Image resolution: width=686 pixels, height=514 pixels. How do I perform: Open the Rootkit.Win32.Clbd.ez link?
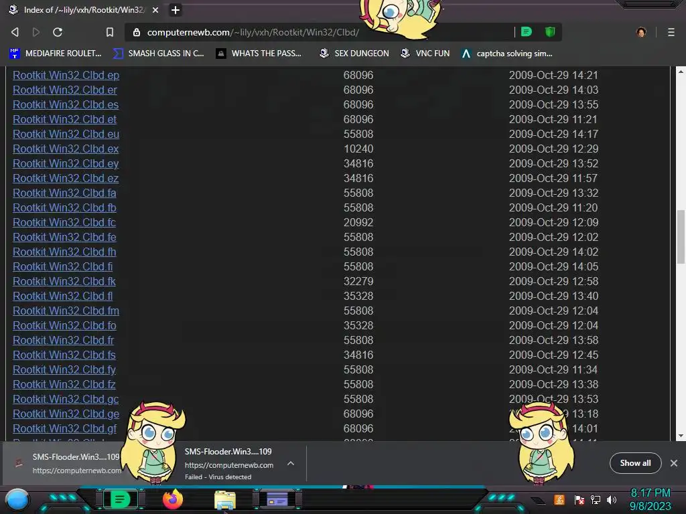point(66,178)
